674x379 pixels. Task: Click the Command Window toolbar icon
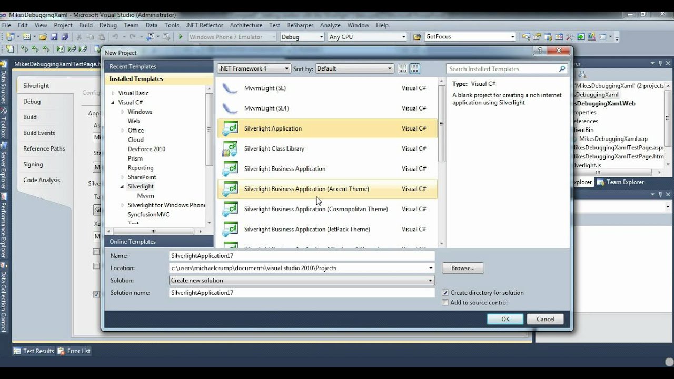602,37
